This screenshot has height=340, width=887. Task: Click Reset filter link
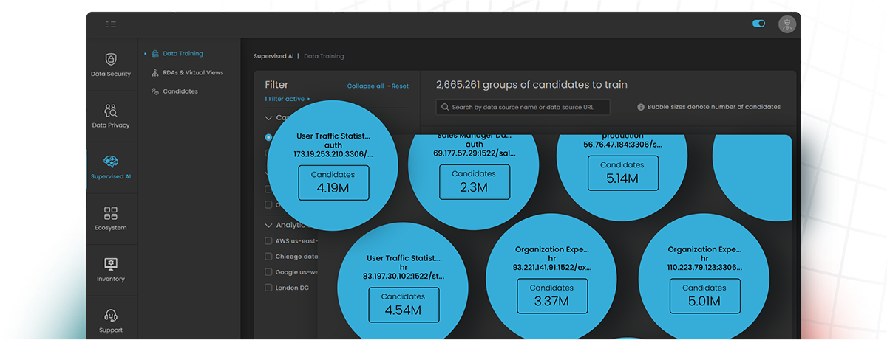tap(400, 86)
